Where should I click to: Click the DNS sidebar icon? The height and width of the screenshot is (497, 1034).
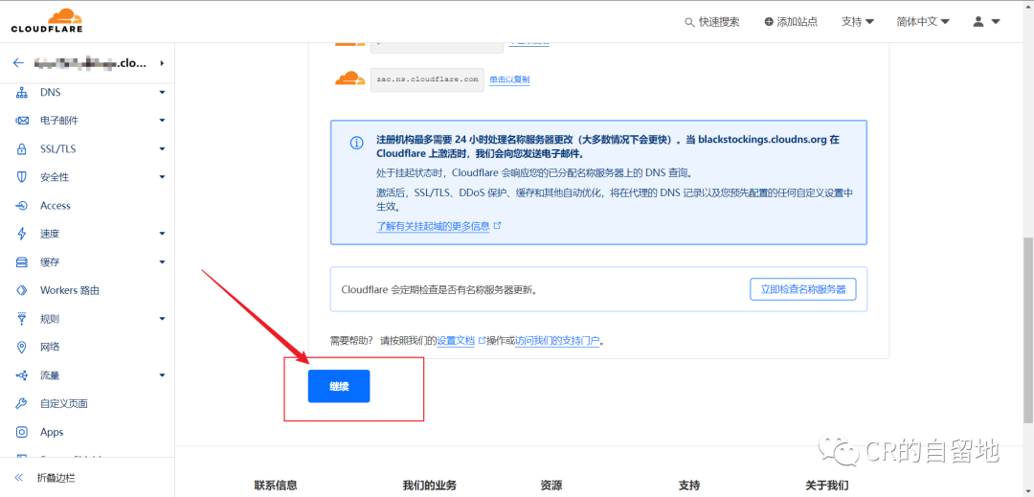22,93
